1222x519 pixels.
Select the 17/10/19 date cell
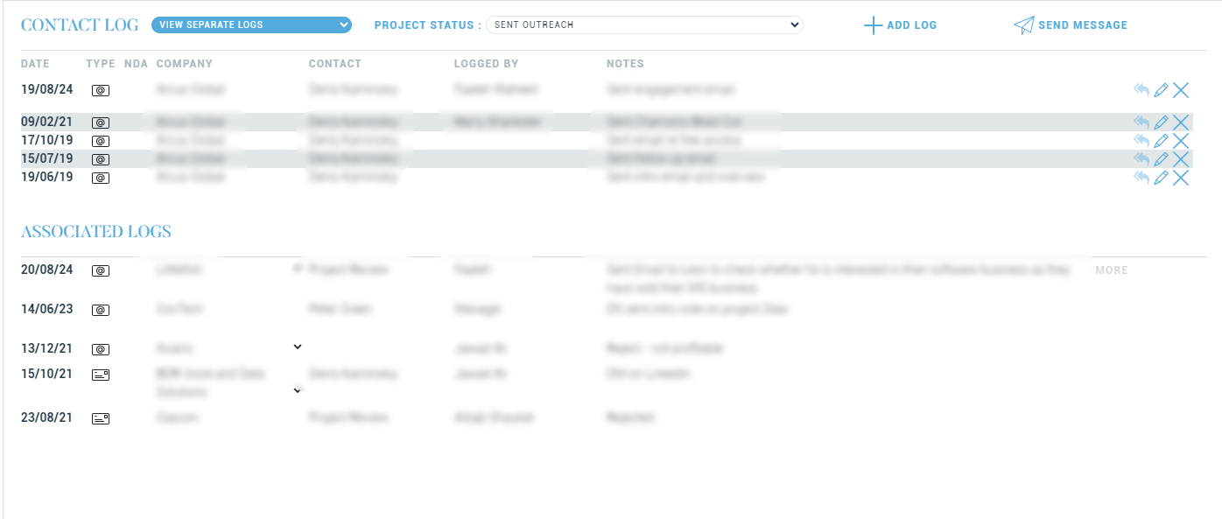coord(47,140)
